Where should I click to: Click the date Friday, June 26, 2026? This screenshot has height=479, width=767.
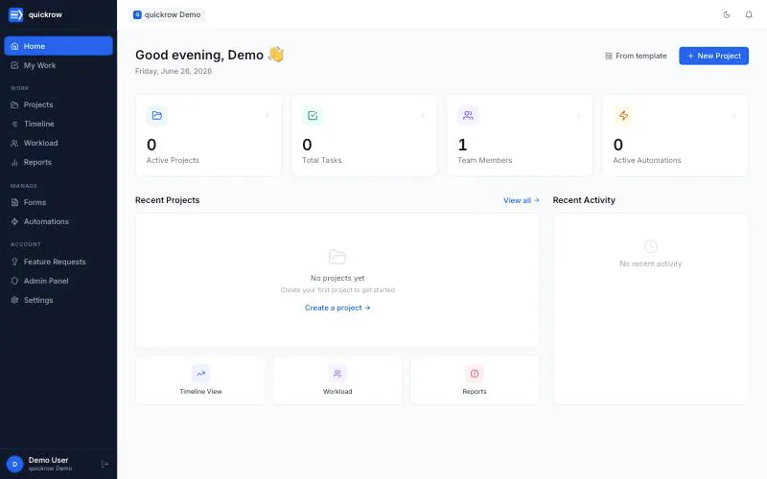(x=174, y=71)
